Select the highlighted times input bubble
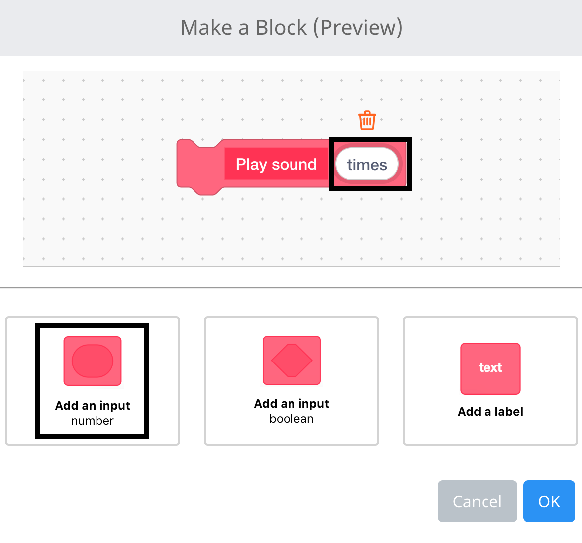Image resolution: width=582 pixels, height=543 pixels. tap(367, 164)
